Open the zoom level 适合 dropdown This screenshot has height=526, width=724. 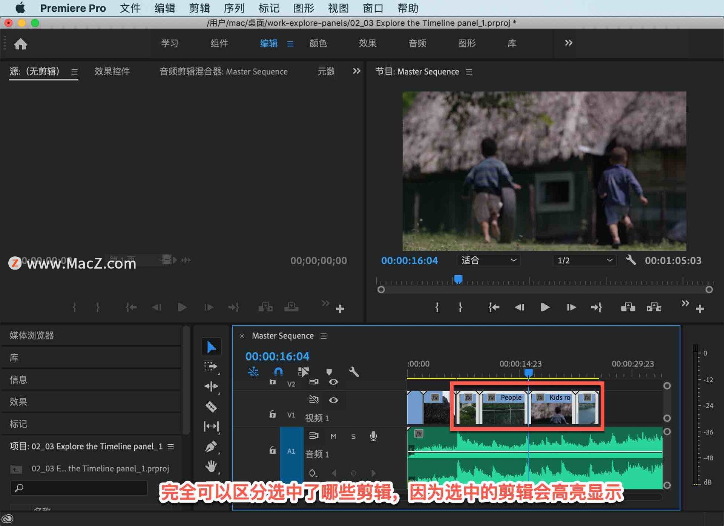coord(488,260)
